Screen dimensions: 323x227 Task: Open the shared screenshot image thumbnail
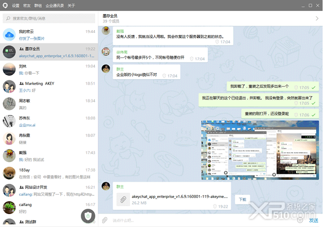coord(260,150)
